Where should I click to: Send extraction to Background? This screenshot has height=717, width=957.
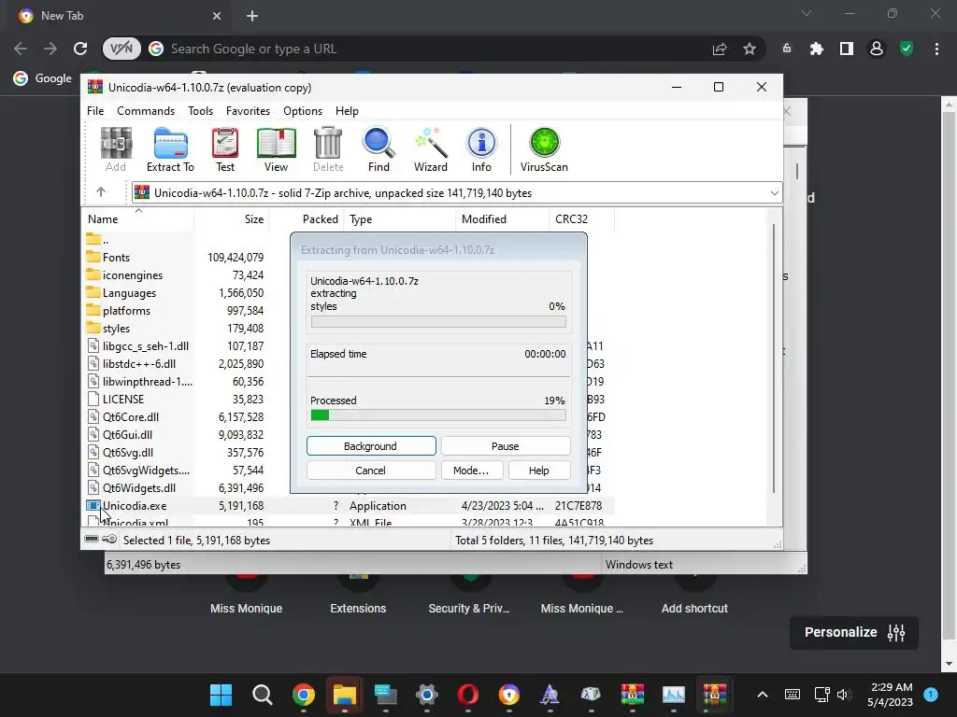pyautogui.click(x=371, y=445)
